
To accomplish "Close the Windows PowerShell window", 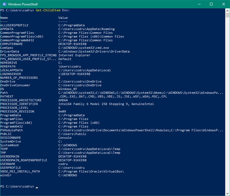I will pyautogui.click(x=224, y=4).
